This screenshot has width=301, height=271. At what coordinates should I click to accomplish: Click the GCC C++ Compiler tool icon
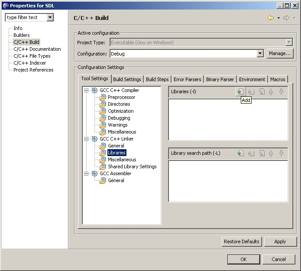click(x=94, y=90)
